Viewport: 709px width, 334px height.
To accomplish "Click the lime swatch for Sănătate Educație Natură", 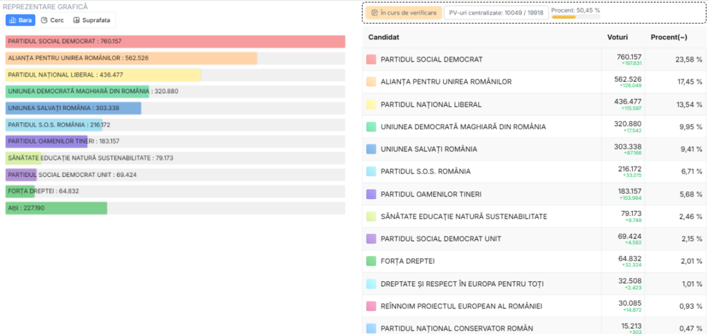I will tap(371, 216).
